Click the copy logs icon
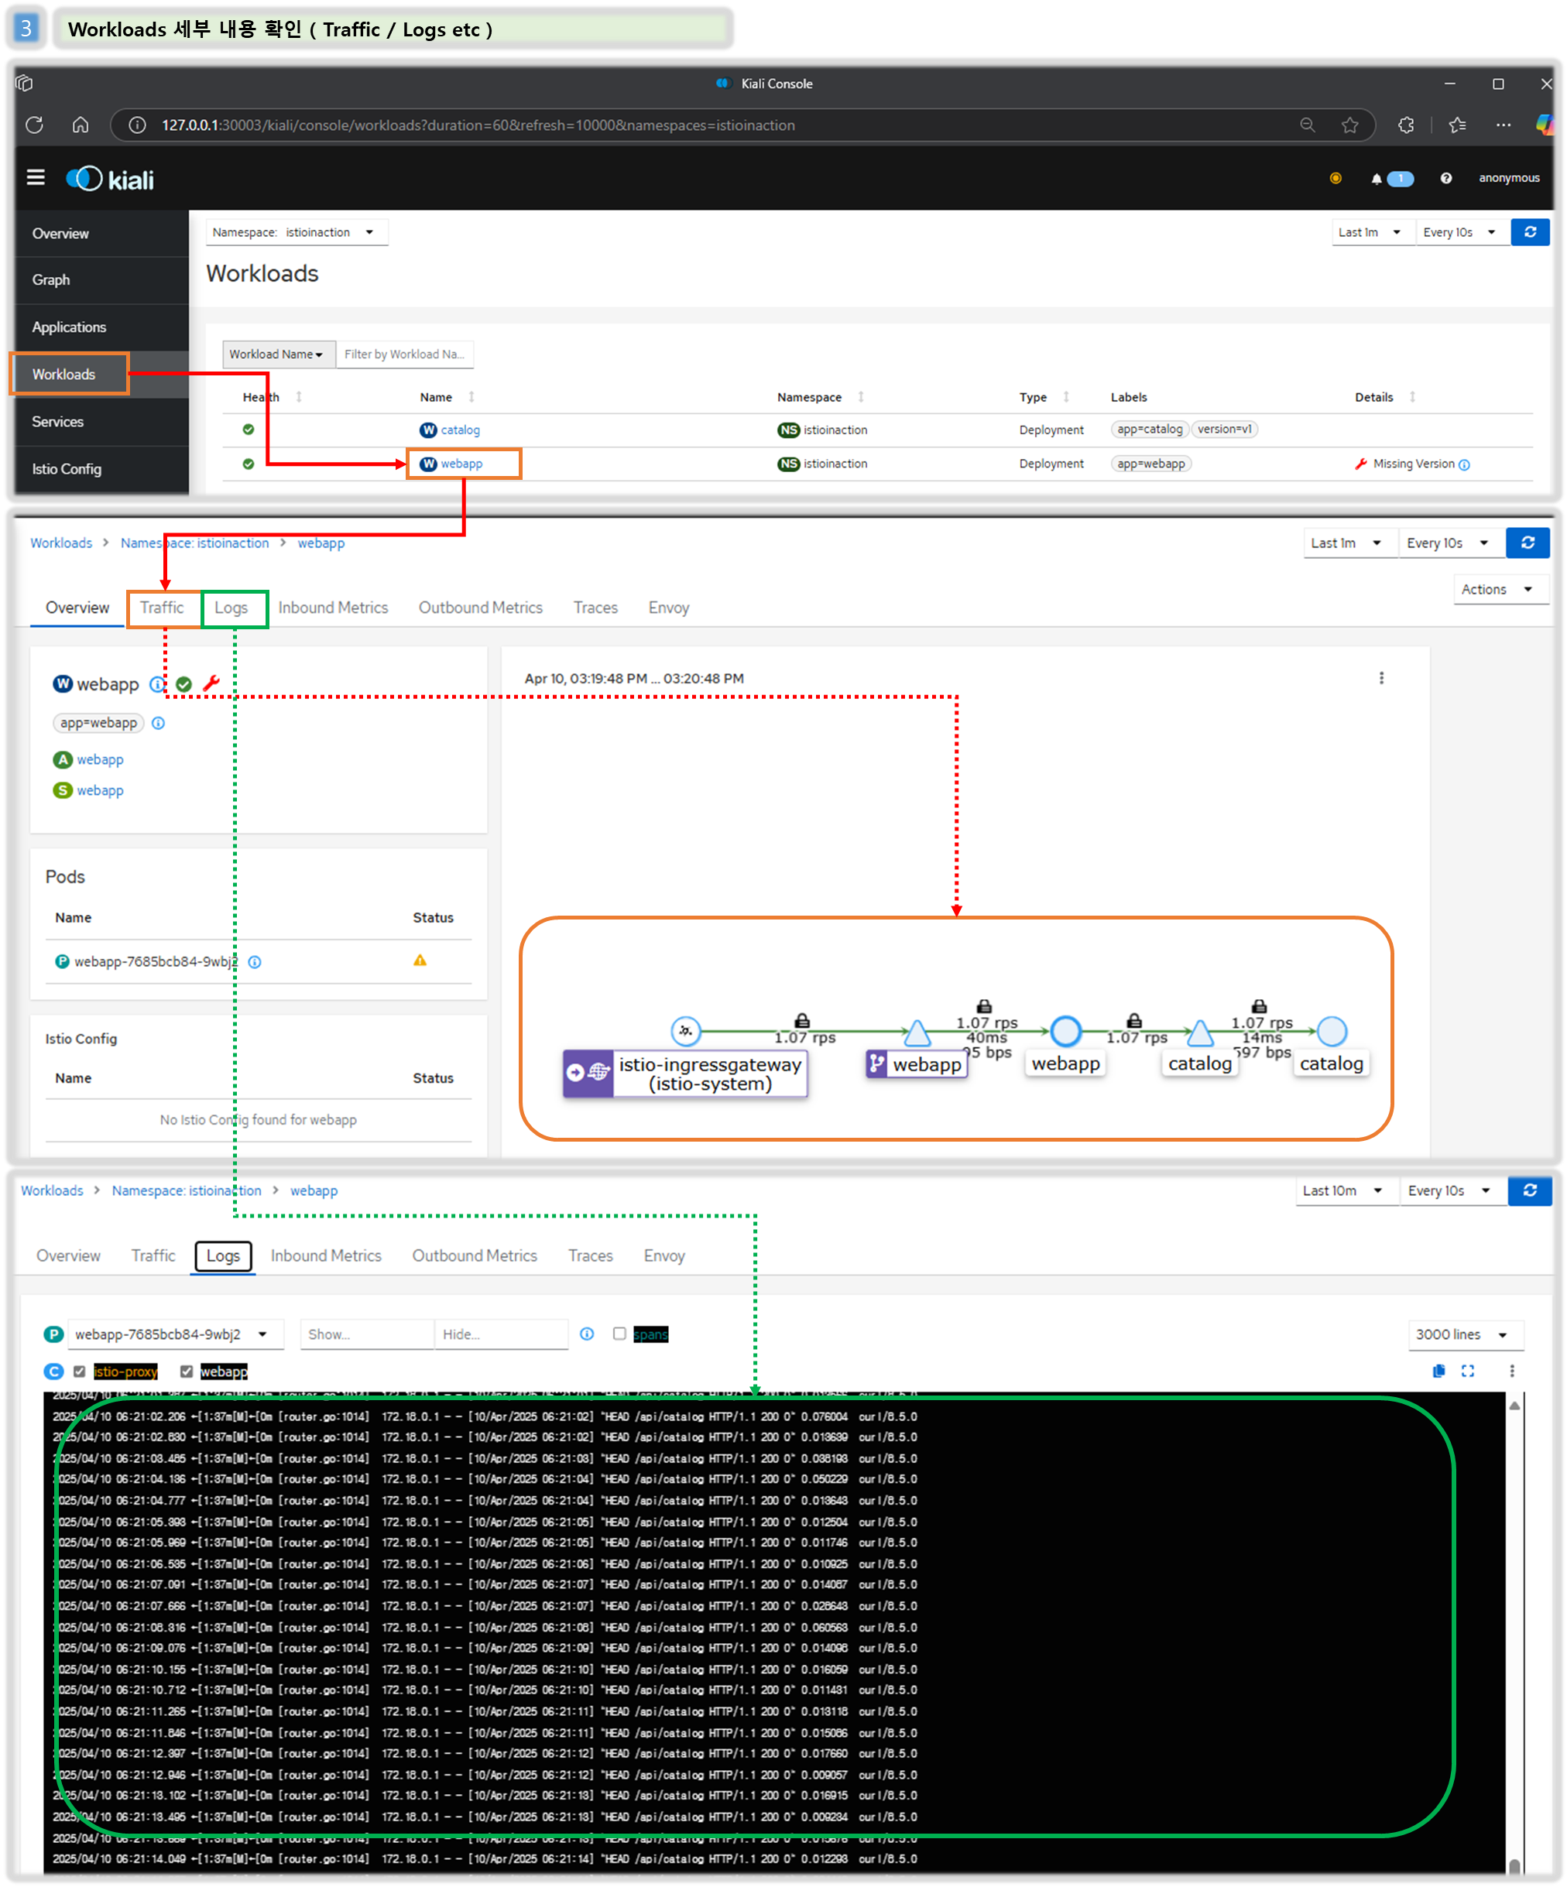1567x1887 pixels. pos(1438,1370)
